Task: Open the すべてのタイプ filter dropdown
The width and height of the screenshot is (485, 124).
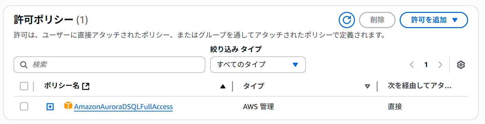Action: 258,65
